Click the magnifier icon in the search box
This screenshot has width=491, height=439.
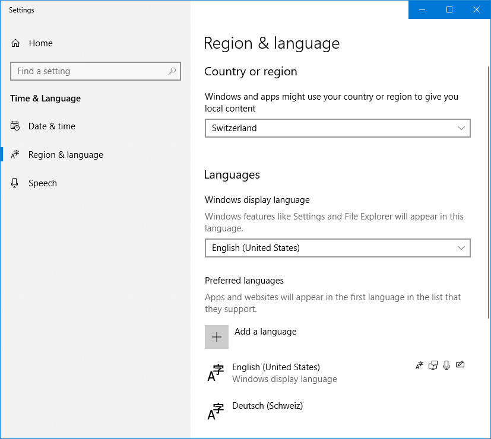[x=172, y=71]
